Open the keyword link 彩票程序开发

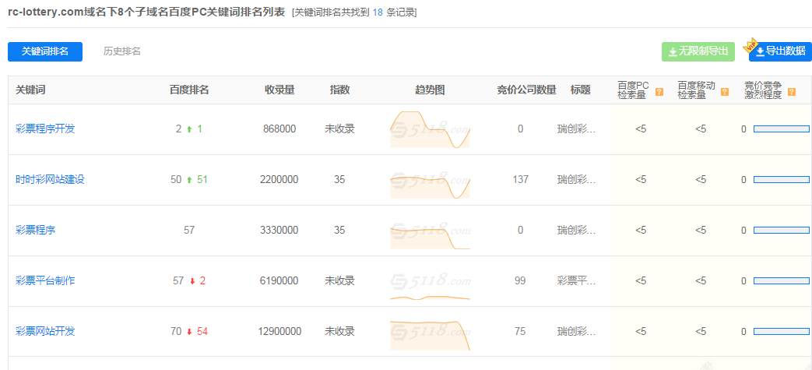click(x=45, y=129)
